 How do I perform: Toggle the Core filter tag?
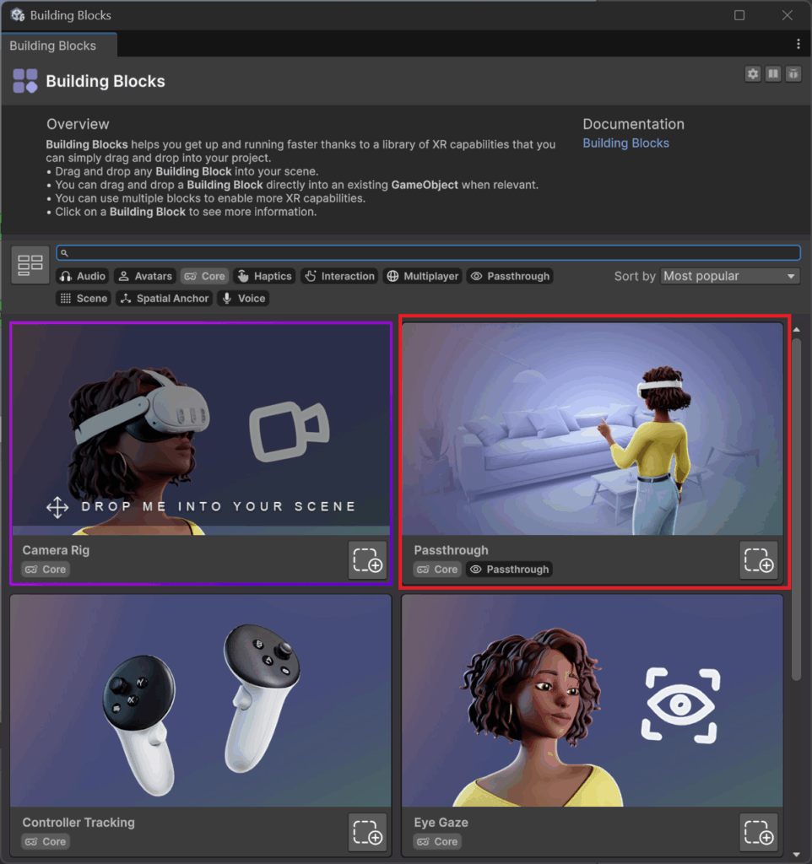tap(205, 276)
